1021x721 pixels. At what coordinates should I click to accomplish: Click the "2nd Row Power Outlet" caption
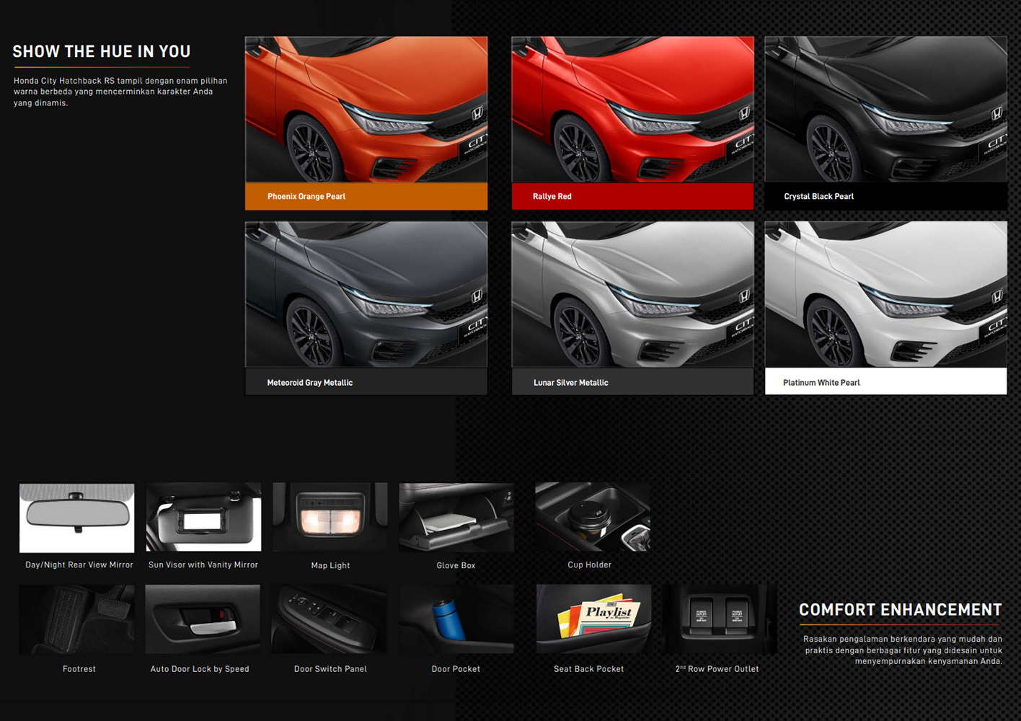point(717,669)
